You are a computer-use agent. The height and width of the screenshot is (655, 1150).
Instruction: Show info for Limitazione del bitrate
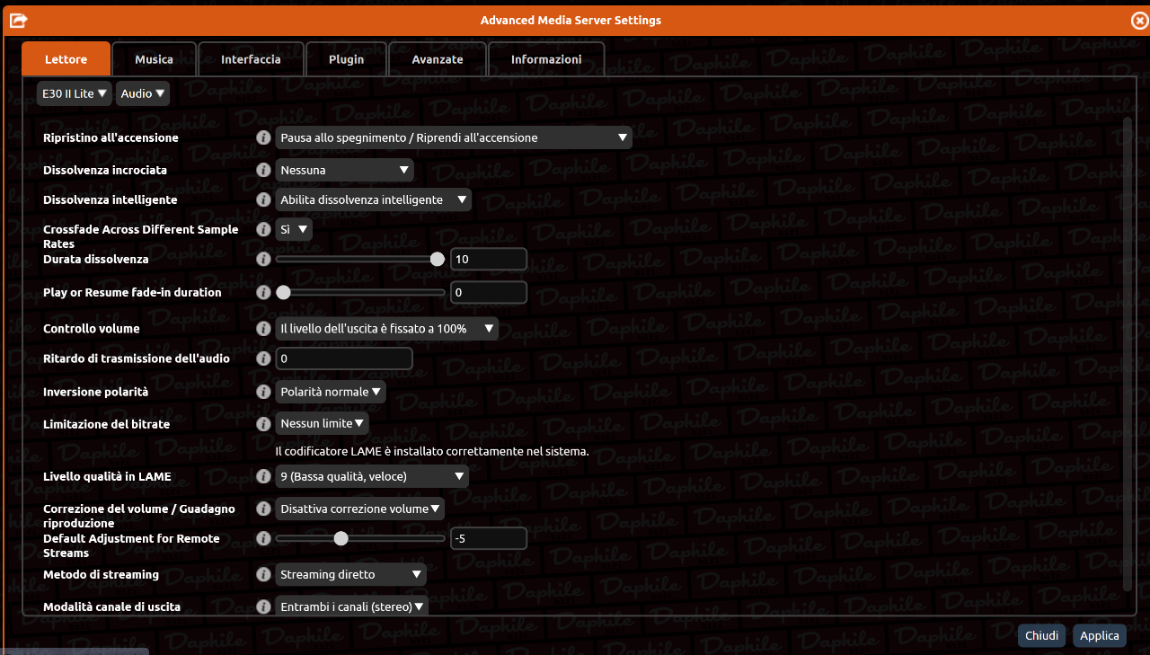(x=263, y=423)
